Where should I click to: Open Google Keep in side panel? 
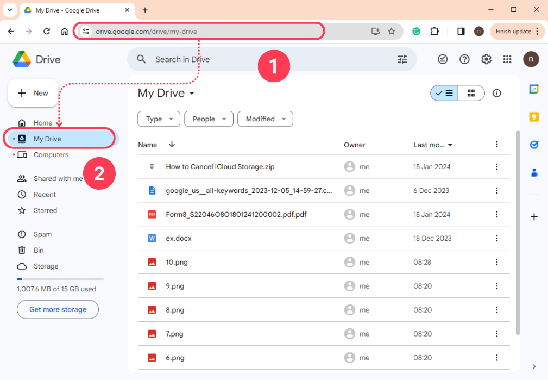(534, 117)
